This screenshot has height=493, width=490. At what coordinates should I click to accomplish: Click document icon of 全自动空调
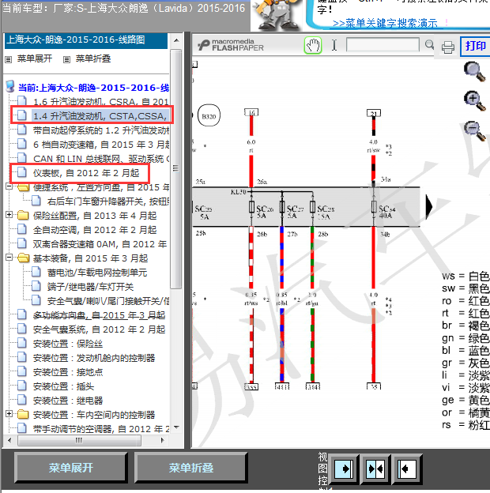click(21, 230)
